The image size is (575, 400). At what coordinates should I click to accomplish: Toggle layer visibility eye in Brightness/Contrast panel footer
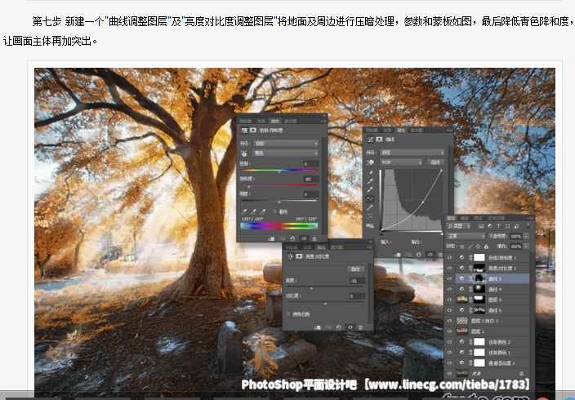tap(350, 327)
